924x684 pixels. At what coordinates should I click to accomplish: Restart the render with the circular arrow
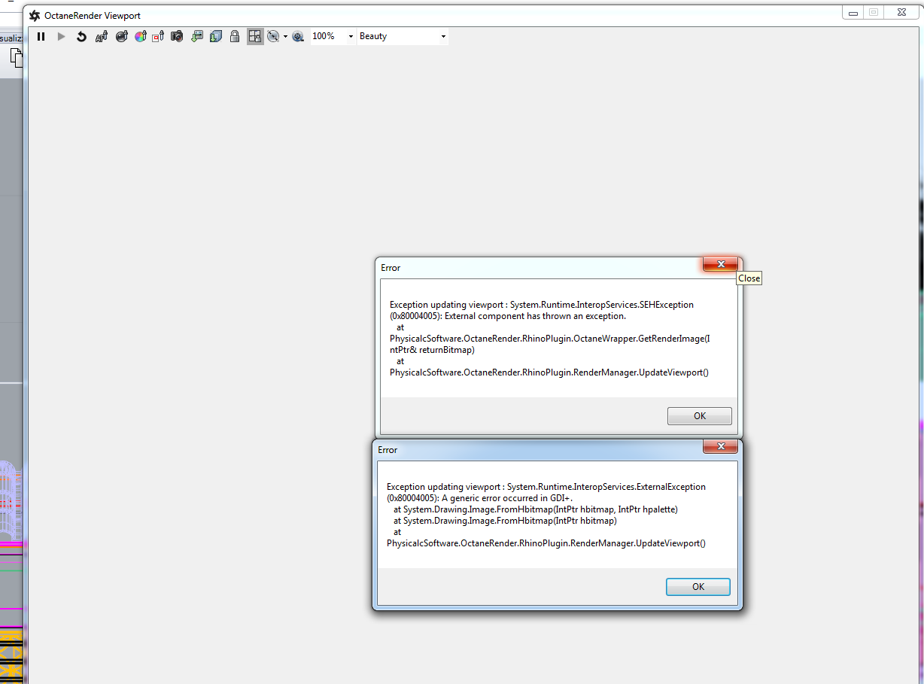[x=81, y=36]
